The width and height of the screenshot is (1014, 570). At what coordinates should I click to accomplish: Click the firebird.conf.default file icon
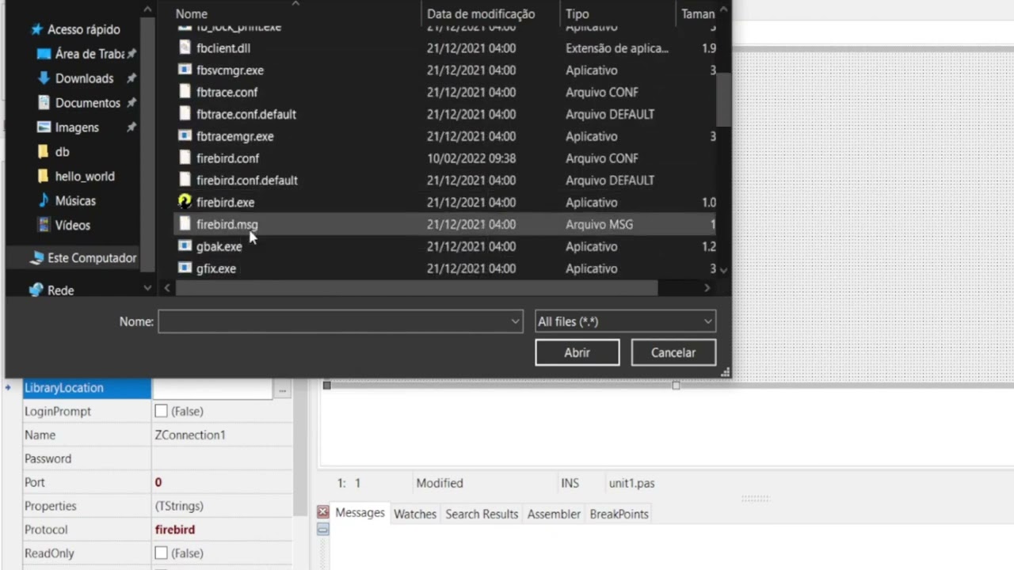185,180
